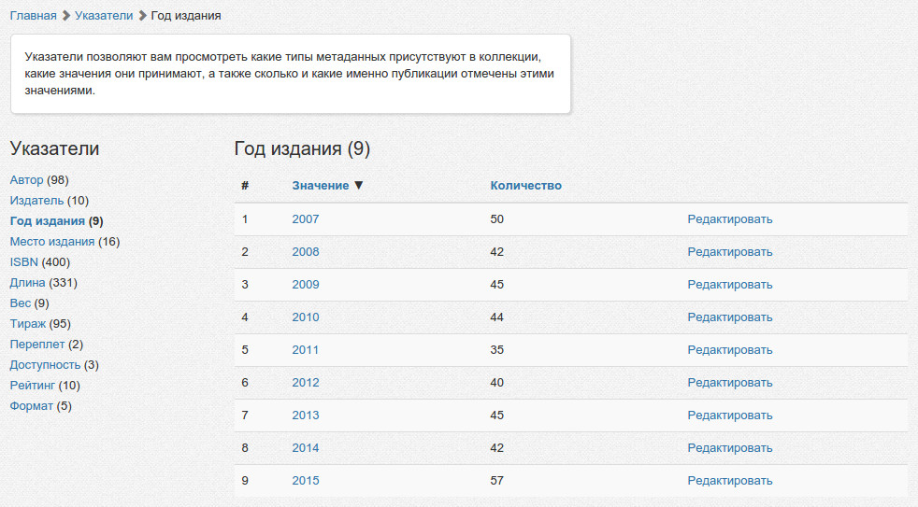918x507 pixels.
Task: Select Доступность index in sidebar
Action: [45, 365]
